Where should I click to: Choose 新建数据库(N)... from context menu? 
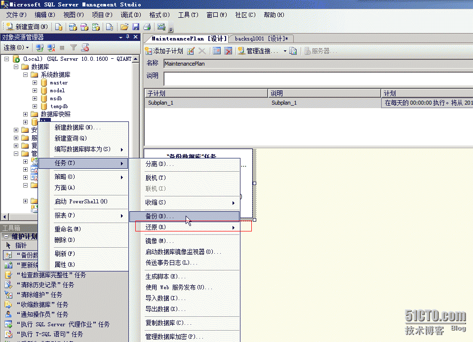[x=83, y=127]
